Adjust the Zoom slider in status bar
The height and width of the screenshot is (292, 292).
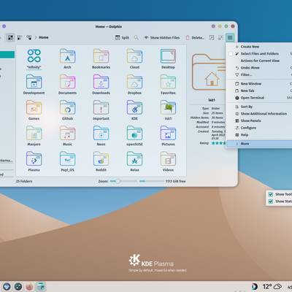click(123, 181)
